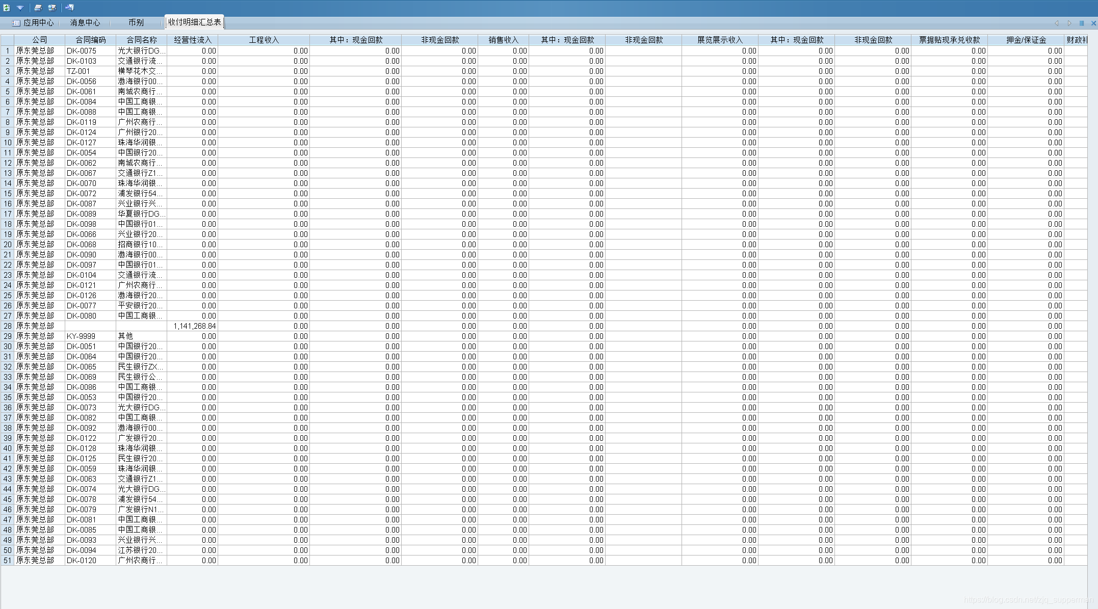Click the export/exit door icon
Screen dimensions: 1098x609
pos(70,8)
